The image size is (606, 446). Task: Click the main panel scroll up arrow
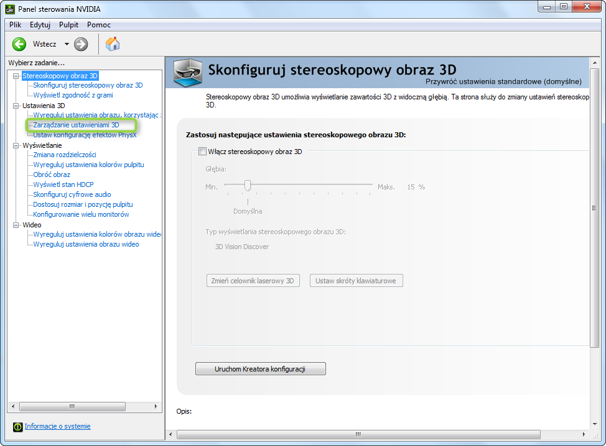tap(594, 63)
